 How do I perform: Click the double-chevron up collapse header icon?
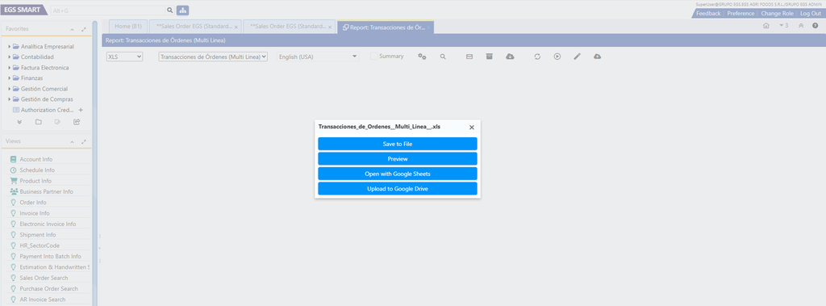coord(801,25)
